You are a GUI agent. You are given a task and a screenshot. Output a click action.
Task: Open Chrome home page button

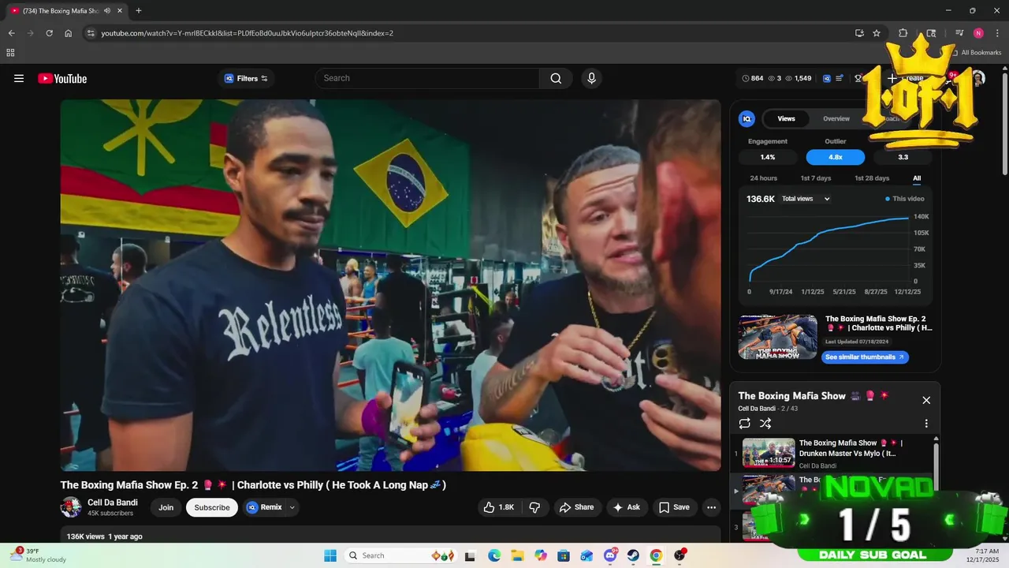click(68, 33)
